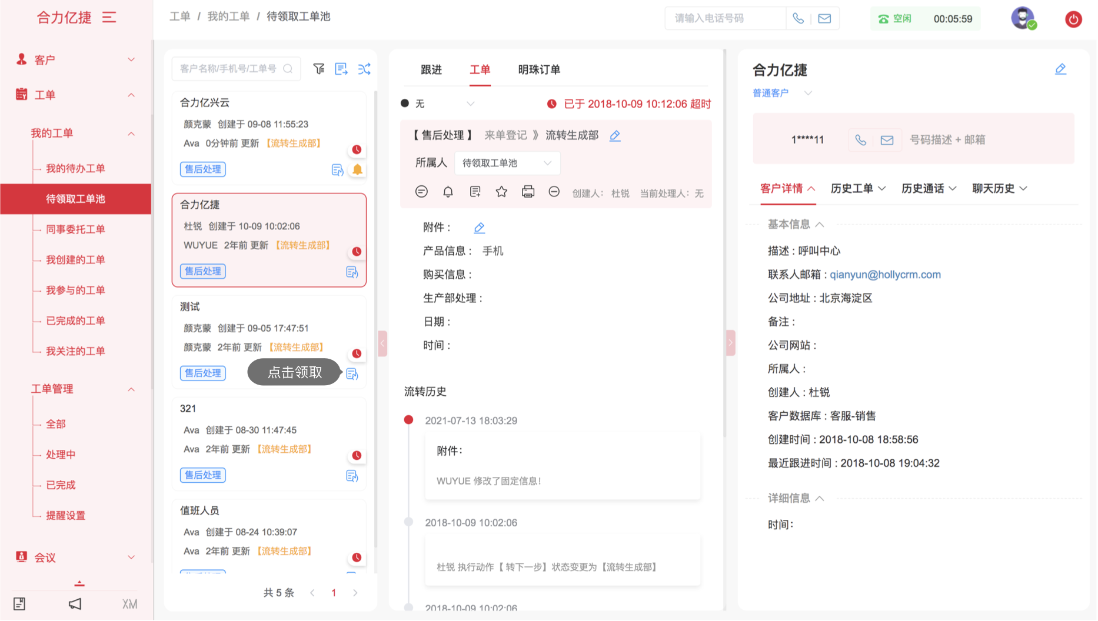
Task: Click claim icon on 测试 ticket card
Action: click(352, 374)
